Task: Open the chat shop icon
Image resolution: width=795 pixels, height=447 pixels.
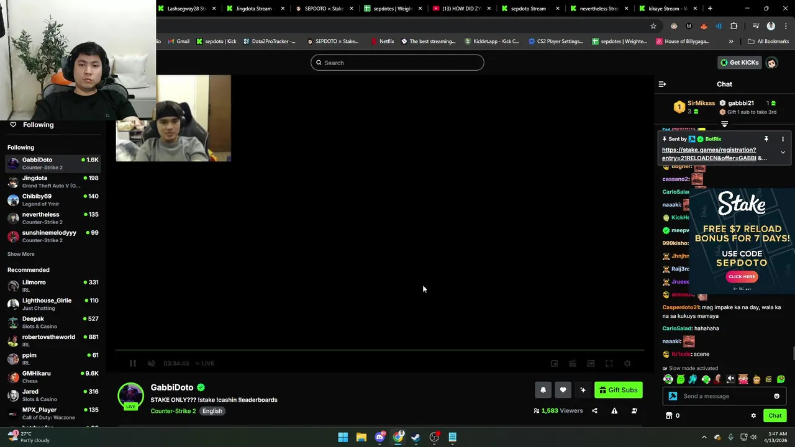Action: pos(669,416)
